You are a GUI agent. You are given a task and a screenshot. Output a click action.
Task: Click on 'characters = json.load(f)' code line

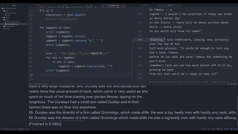[65, 15]
